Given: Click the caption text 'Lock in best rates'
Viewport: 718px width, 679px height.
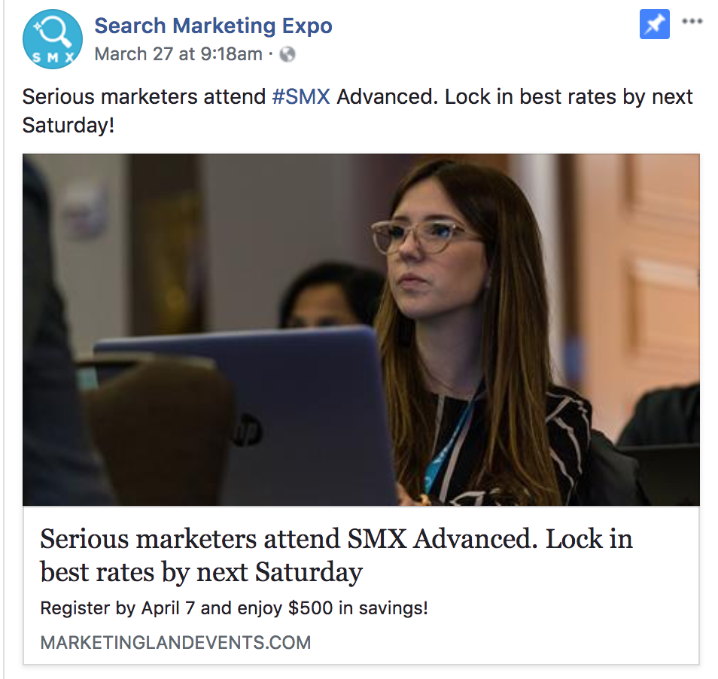Looking at the screenshot, I should pyautogui.click(x=531, y=96).
